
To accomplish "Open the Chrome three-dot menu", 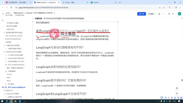I will (x=180, y=7).
